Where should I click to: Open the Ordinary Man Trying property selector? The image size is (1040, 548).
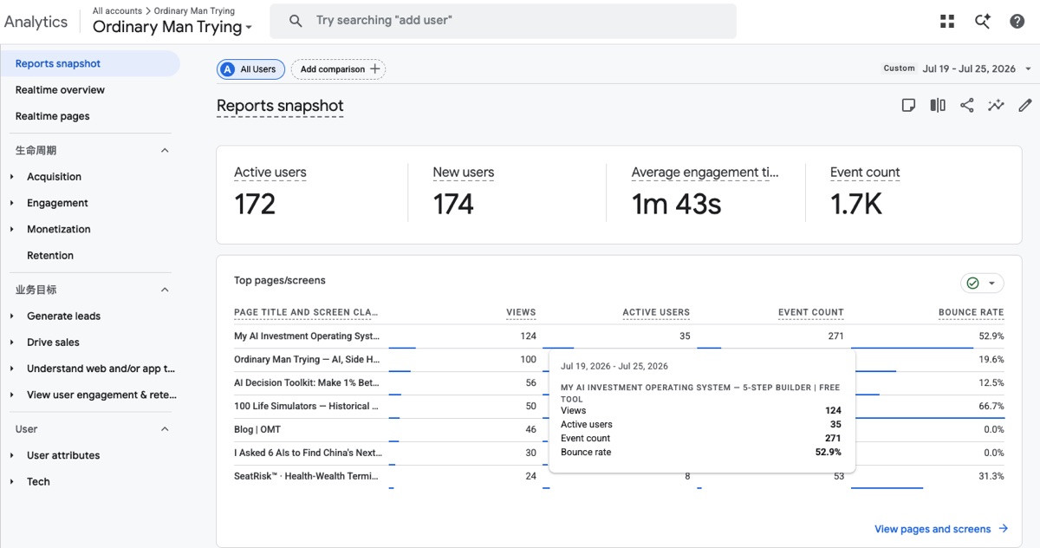point(172,27)
